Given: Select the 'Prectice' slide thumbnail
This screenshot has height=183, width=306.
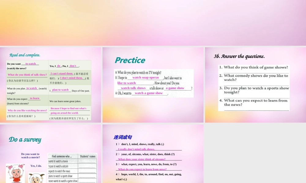Looking at the screenshot, I should pos(153,85).
